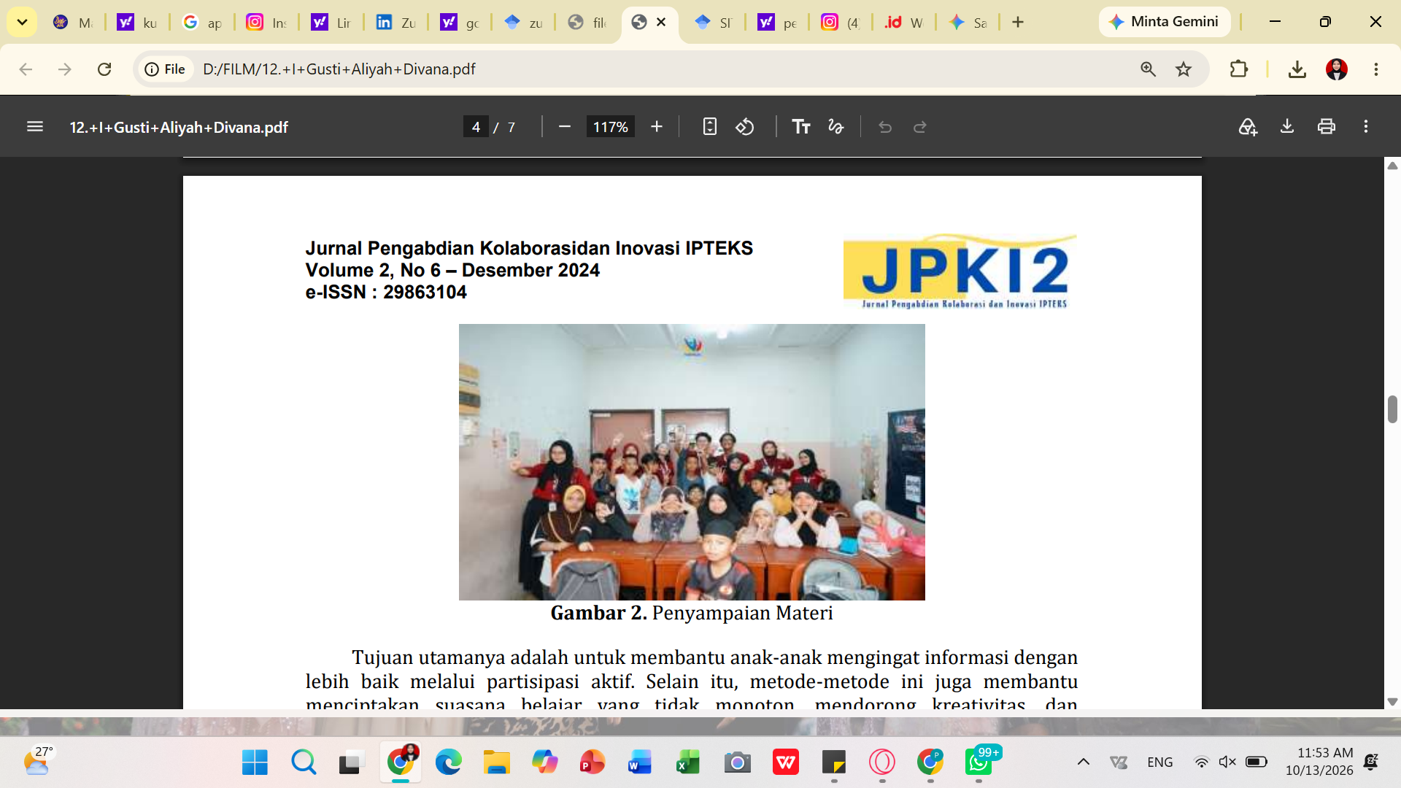
Task: Zoom out the PDF with minus button
Action: (x=564, y=127)
